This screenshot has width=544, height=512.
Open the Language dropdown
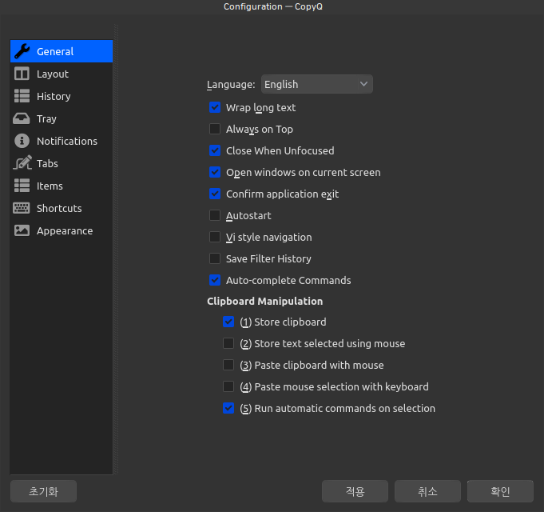tap(316, 84)
